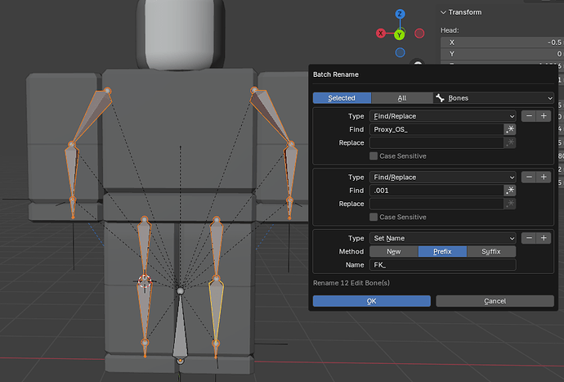Set the naming method to Suffix
This screenshot has height=382, width=564.
tap(491, 252)
